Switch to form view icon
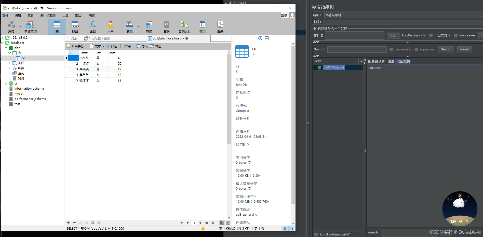Image resolution: width=483 pixels, height=237 pixels. (x=228, y=223)
